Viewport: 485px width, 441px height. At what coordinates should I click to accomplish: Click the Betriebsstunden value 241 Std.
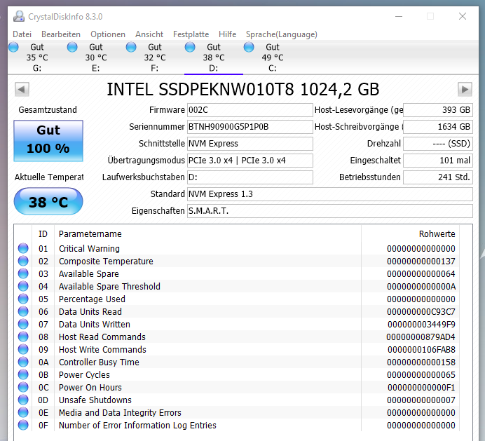[438, 177]
